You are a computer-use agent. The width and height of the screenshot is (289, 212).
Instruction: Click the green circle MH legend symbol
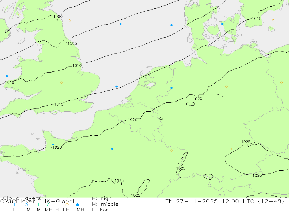49,205
